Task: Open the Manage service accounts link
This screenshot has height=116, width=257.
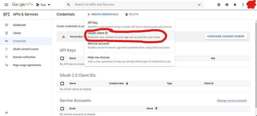Action: click(x=232, y=100)
